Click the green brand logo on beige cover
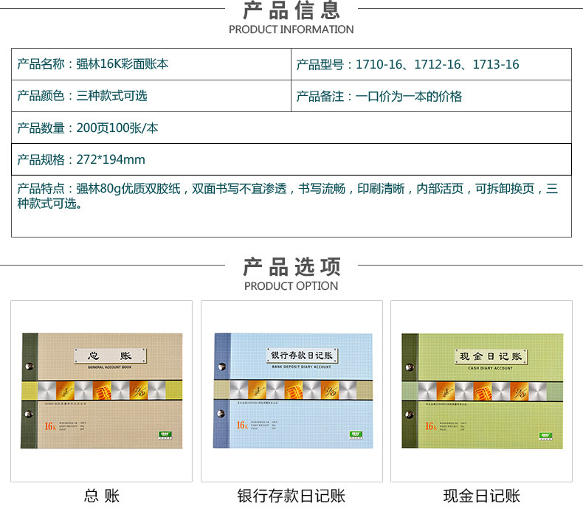 (165, 435)
